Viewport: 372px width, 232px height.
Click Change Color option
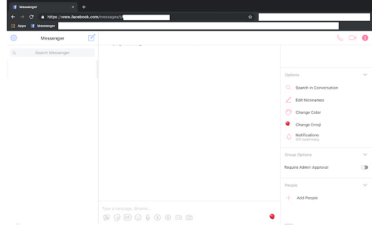[x=308, y=112]
